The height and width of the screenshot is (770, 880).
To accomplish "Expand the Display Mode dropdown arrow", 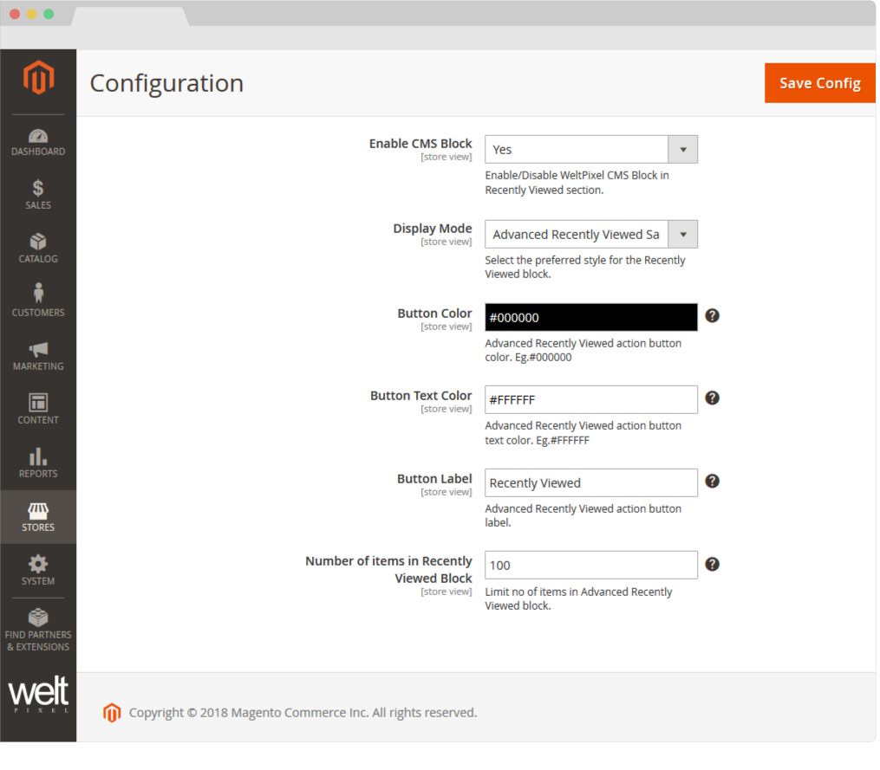I will (682, 235).
